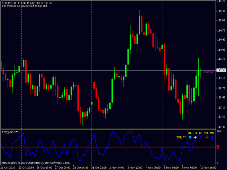This screenshot has height=170, width=227.
Task: Click the 113.75 price axis label
Action: pyautogui.click(x=221, y=59)
